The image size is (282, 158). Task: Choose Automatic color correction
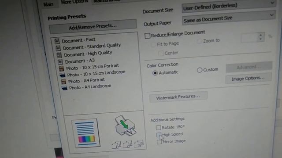[x=155, y=73]
